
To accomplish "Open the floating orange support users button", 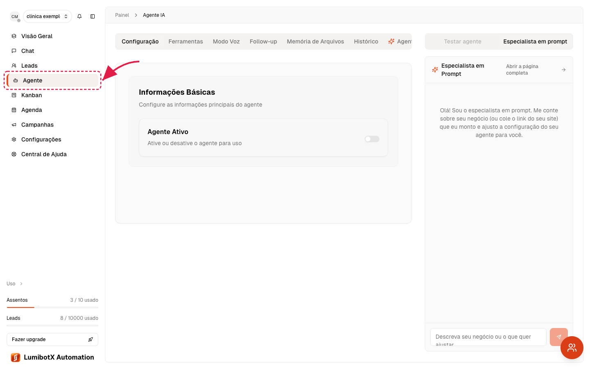I will pyautogui.click(x=572, y=348).
